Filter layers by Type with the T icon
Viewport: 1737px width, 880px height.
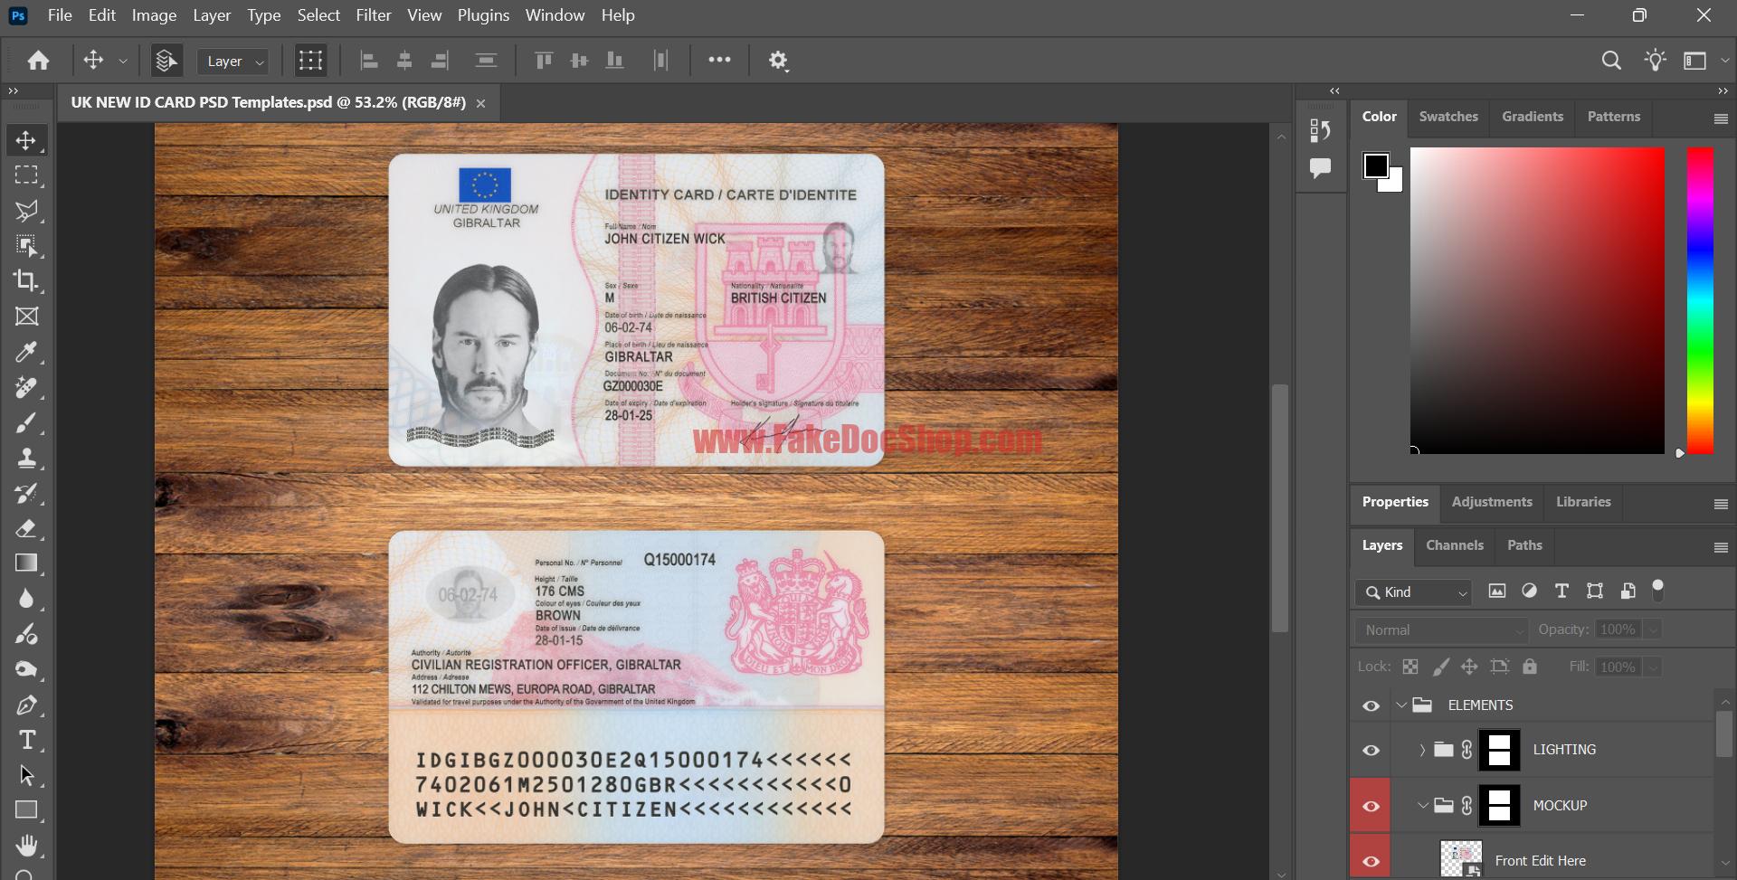[x=1561, y=591]
